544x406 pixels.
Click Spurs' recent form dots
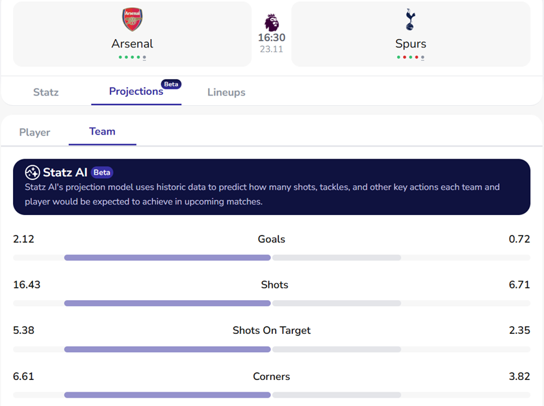point(410,57)
